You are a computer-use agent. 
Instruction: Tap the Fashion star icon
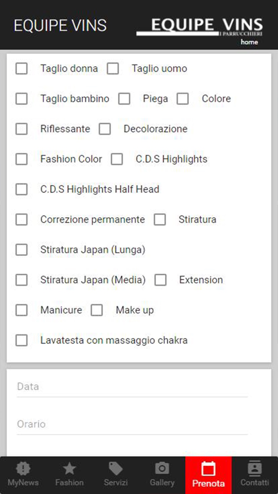pos(69,469)
